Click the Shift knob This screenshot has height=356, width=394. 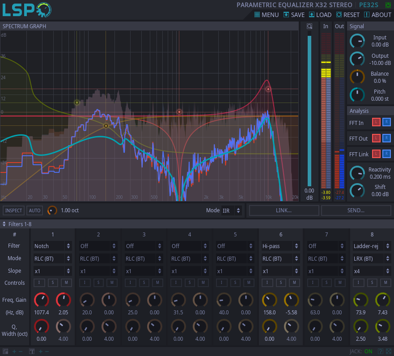pos(357,190)
